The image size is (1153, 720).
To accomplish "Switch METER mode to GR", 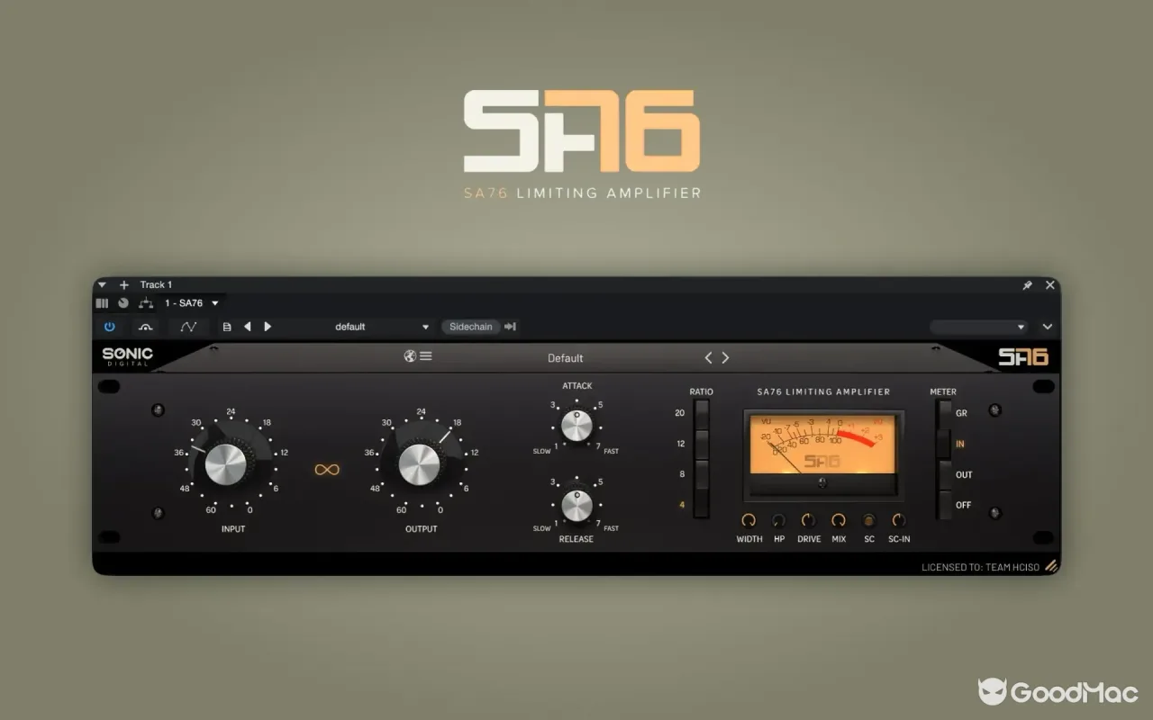I will [944, 413].
